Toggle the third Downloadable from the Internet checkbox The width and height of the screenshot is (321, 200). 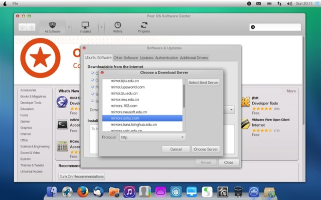click(92, 86)
